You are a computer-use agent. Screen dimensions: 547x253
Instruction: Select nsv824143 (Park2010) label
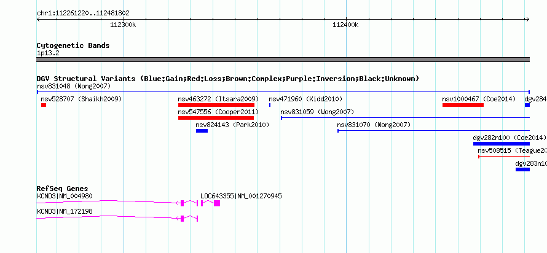232,125
